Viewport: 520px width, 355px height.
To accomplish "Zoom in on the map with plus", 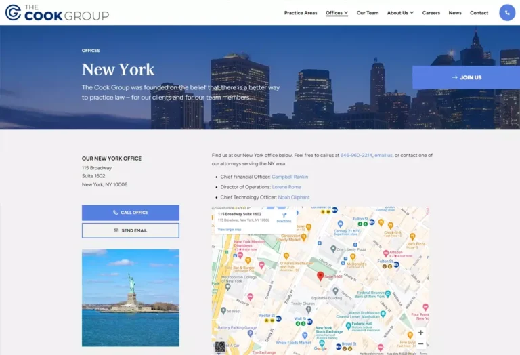I will [x=421, y=333].
